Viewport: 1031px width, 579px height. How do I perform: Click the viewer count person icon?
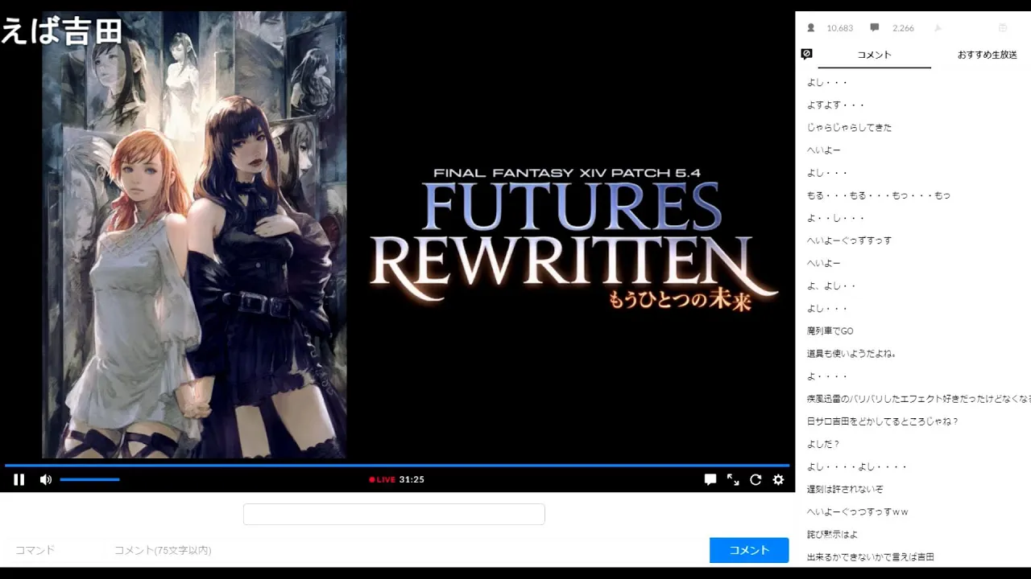coord(811,28)
